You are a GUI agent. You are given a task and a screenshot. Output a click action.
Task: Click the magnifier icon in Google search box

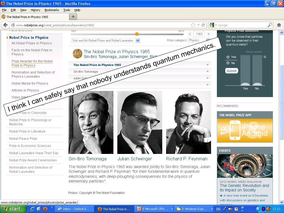(270, 25)
